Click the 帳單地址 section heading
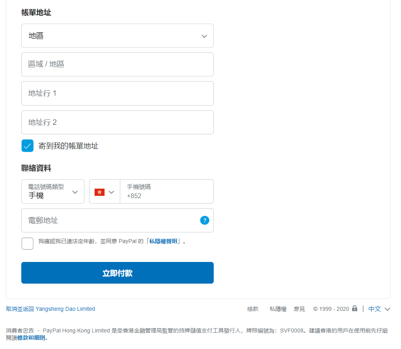This screenshot has width=401, height=349. (36, 12)
